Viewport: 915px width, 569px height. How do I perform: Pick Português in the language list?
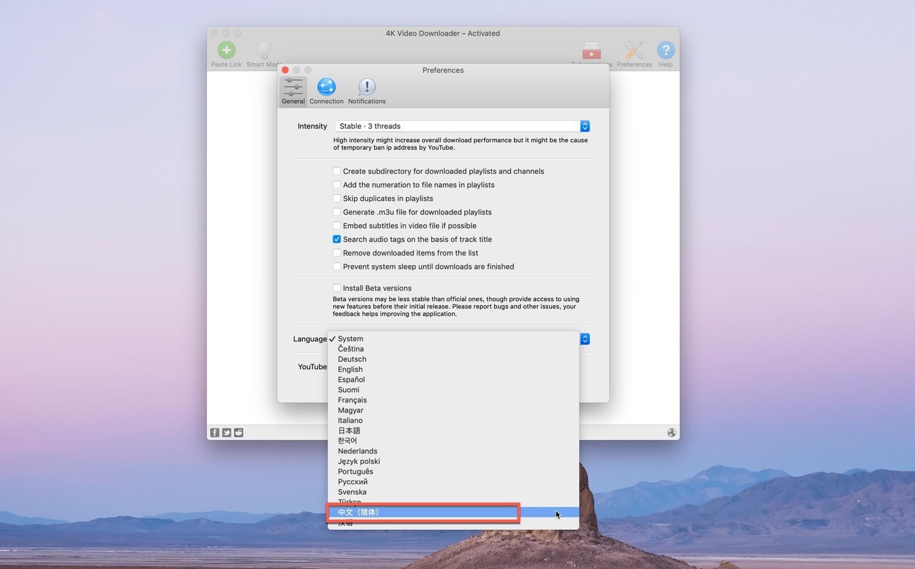pyautogui.click(x=453, y=471)
